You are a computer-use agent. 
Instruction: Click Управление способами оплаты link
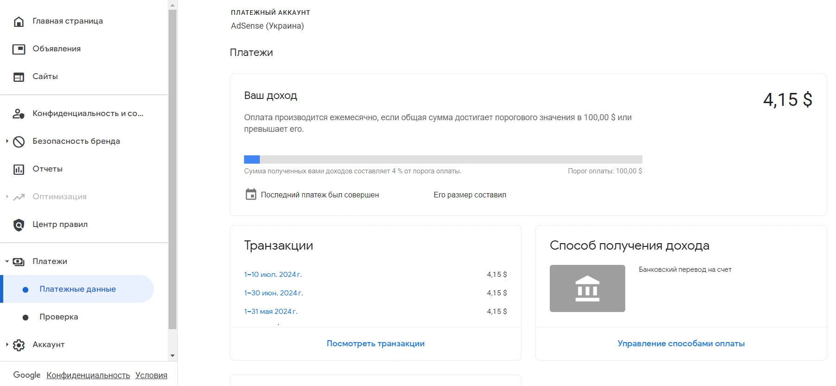point(681,343)
